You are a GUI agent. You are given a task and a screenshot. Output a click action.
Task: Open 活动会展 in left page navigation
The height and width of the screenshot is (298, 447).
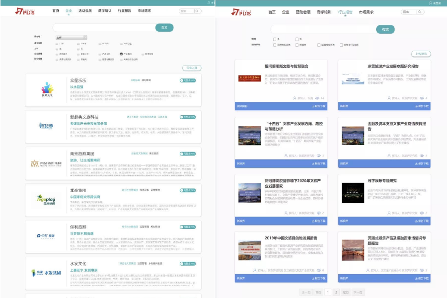click(85, 10)
